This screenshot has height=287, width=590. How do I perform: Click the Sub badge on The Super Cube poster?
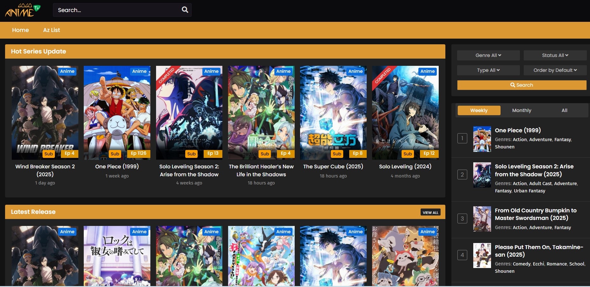(337, 154)
